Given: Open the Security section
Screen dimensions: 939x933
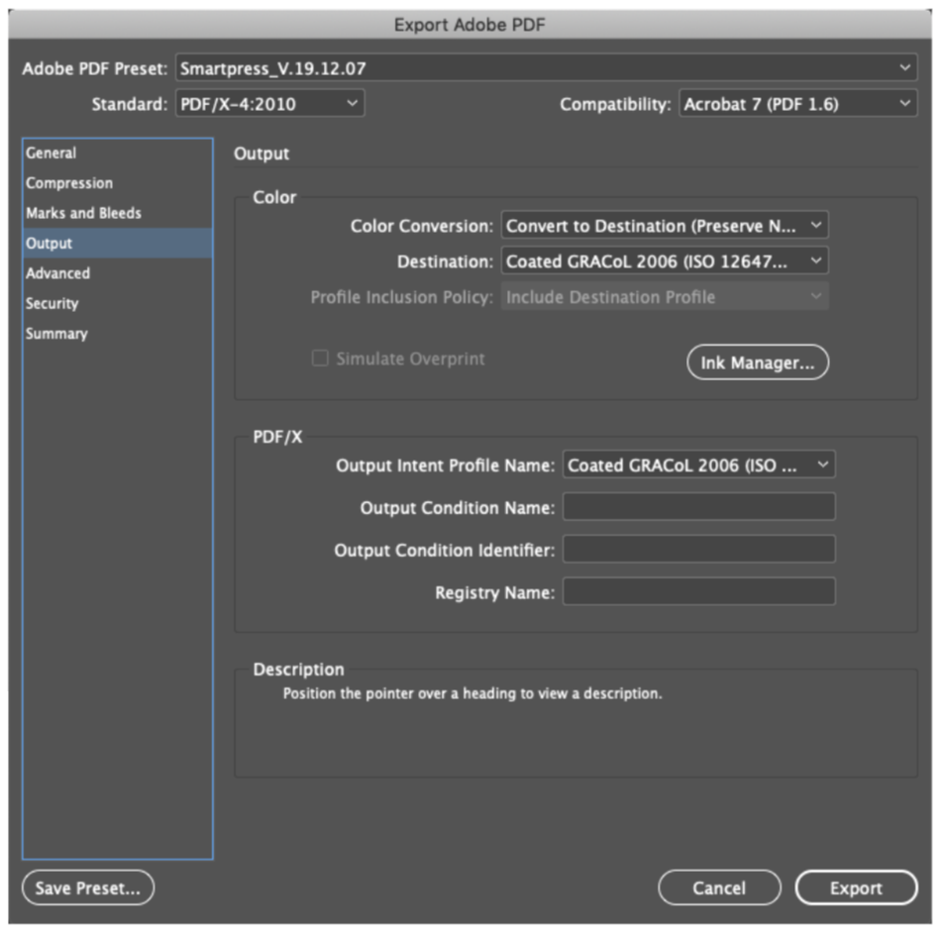Looking at the screenshot, I should (117, 303).
